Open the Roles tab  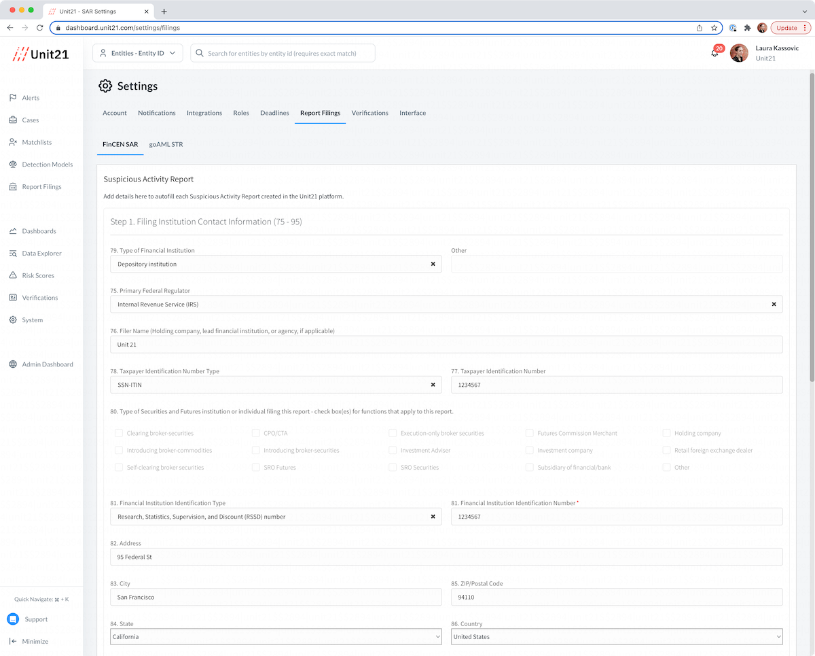point(241,113)
